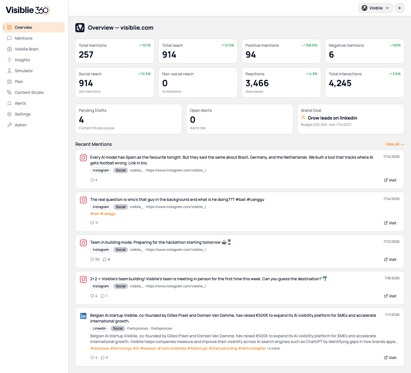Click the Linkedin tag on the Belgian startup mention
411x373 pixels.
click(99, 328)
